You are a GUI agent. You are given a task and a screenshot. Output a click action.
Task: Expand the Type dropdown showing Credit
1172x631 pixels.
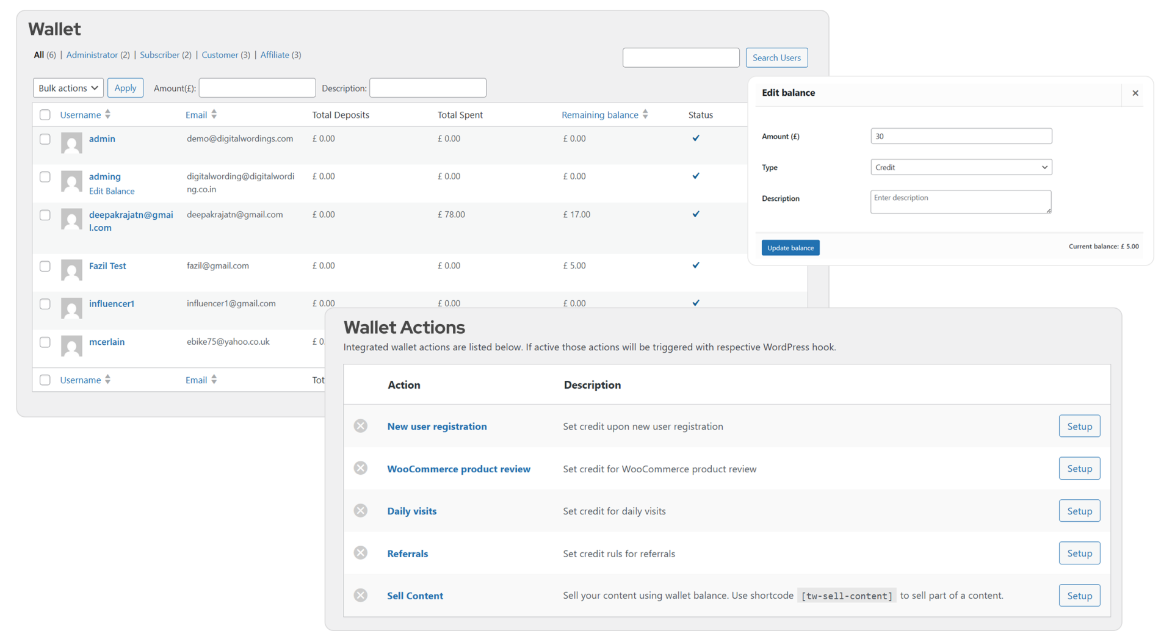click(961, 167)
